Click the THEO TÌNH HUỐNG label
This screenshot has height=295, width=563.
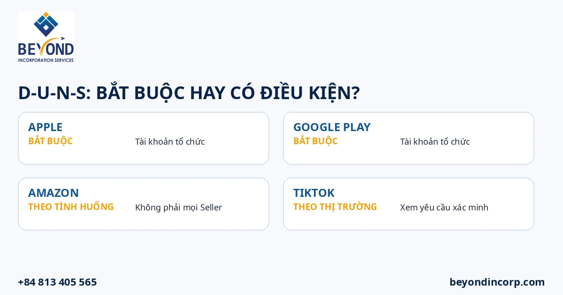click(x=71, y=207)
